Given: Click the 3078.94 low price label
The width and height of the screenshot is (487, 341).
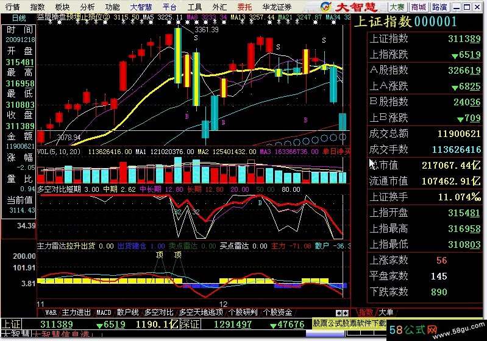Looking at the screenshot, I should [x=69, y=137].
